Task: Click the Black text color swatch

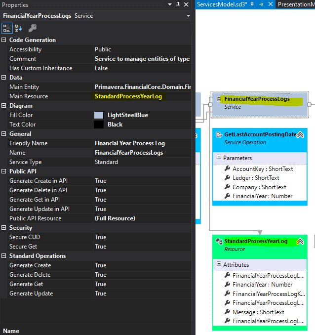Action: click(x=99, y=125)
